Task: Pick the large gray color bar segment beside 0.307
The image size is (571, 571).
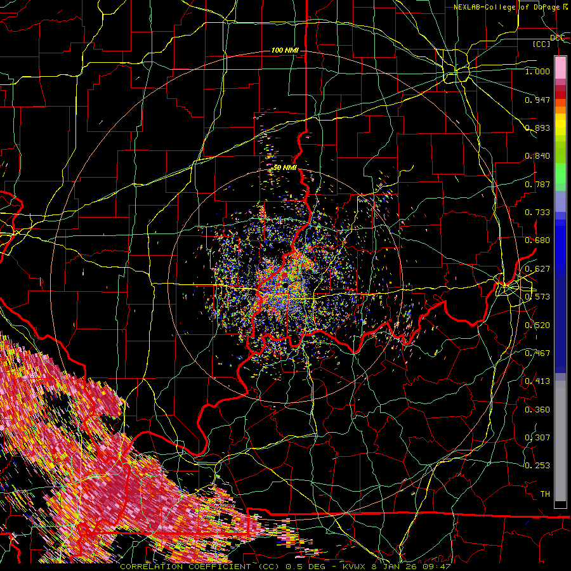Action: tap(560, 444)
